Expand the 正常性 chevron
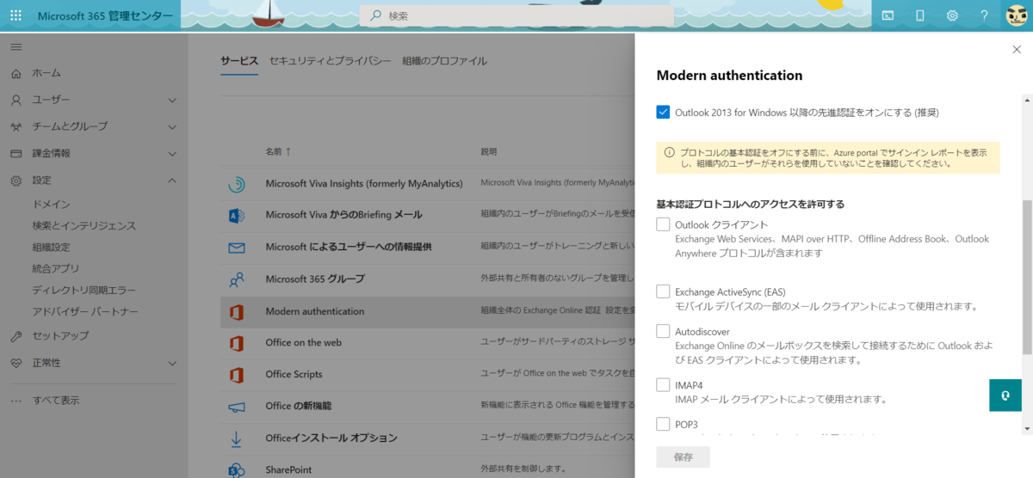 point(172,363)
